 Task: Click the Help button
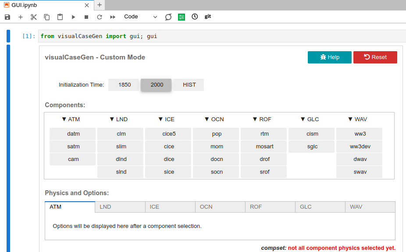[329, 57]
